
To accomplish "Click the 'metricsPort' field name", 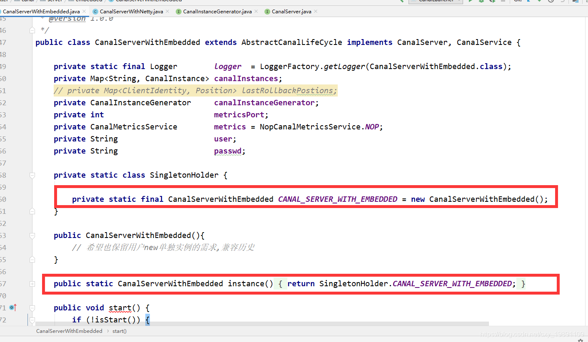I will click(239, 115).
